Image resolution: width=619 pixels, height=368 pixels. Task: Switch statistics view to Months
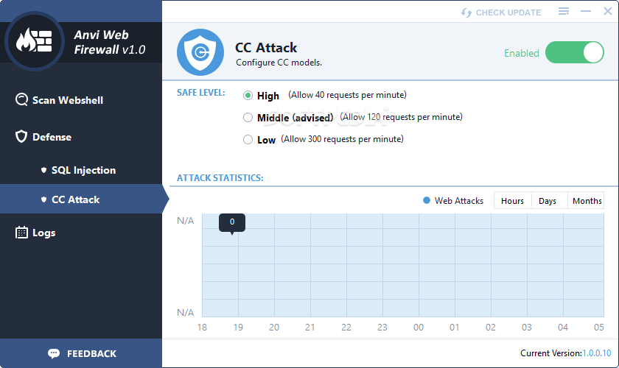587,201
